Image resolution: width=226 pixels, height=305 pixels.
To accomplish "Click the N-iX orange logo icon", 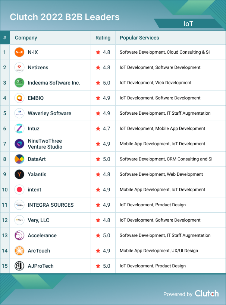I will (x=19, y=52).
